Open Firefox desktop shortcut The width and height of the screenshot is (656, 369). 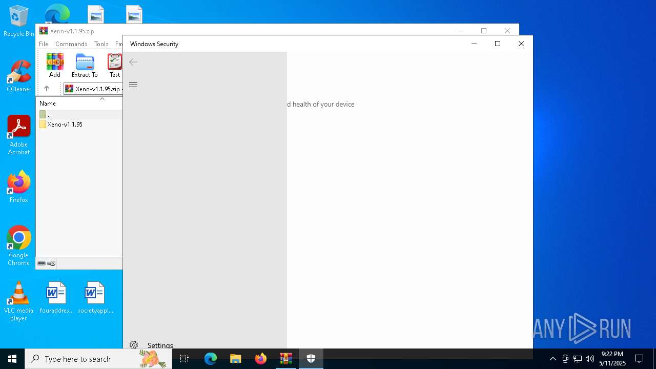coord(19,187)
